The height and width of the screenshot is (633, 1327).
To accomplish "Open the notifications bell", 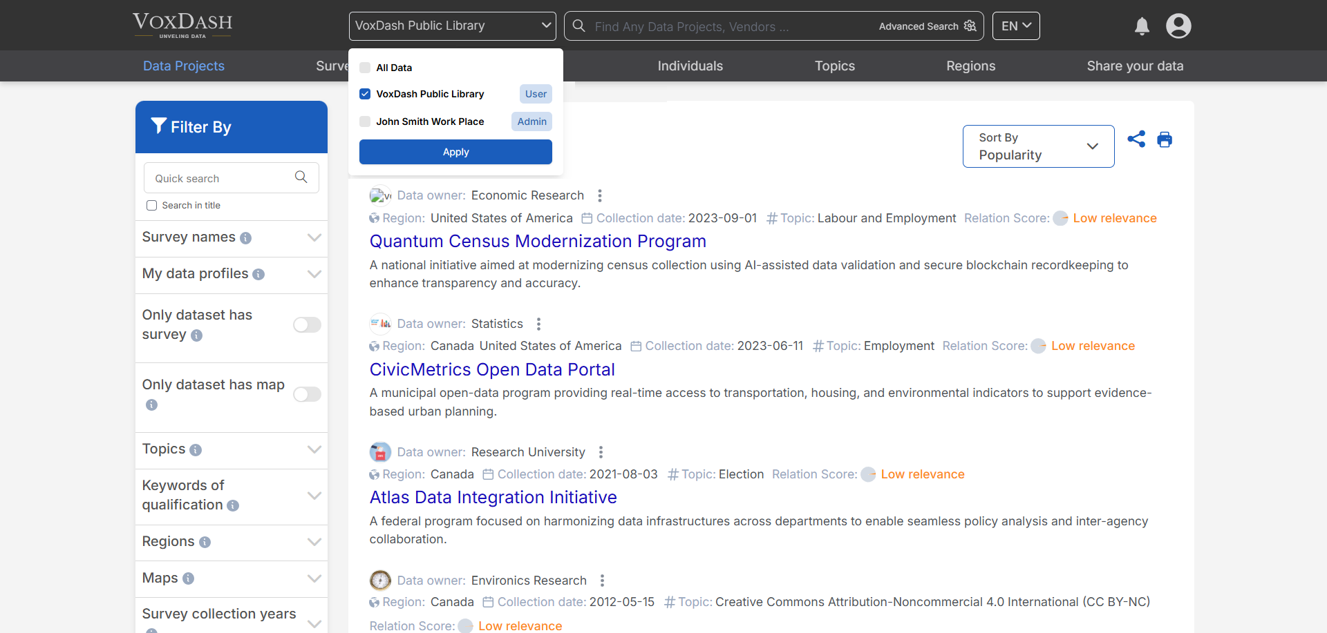I will [x=1142, y=26].
